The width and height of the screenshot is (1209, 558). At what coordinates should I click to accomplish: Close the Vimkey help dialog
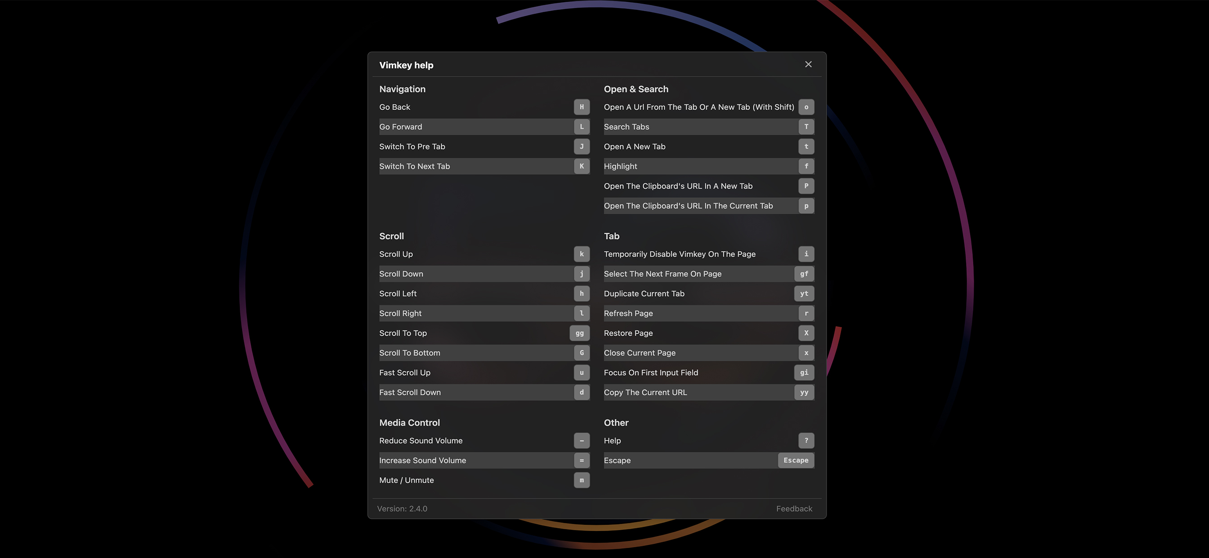click(x=808, y=64)
